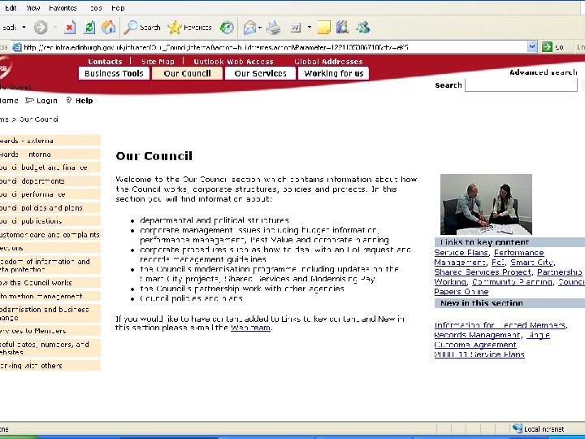585x439 pixels.
Task: Open the Favorites menu
Action: coord(63,8)
